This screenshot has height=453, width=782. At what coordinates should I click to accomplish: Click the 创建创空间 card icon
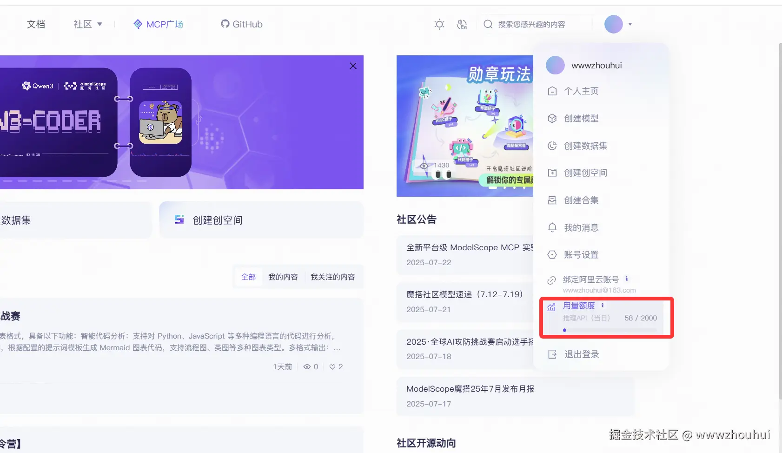179,220
